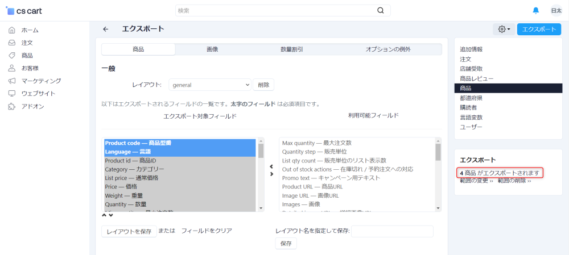This screenshot has width=569, height=255.
Task: Select highlighted 商品 in the right panel
Action: click(x=508, y=89)
